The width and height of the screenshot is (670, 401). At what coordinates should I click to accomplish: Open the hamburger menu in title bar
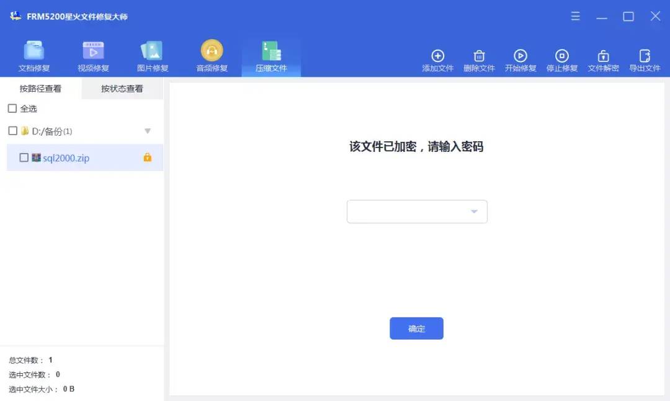click(576, 16)
